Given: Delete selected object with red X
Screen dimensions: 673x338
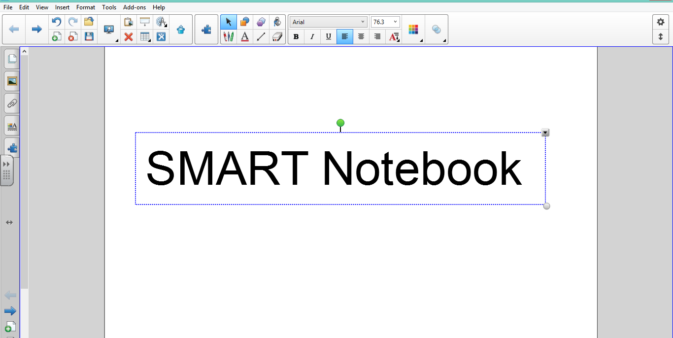Looking at the screenshot, I should pos(129,36).
